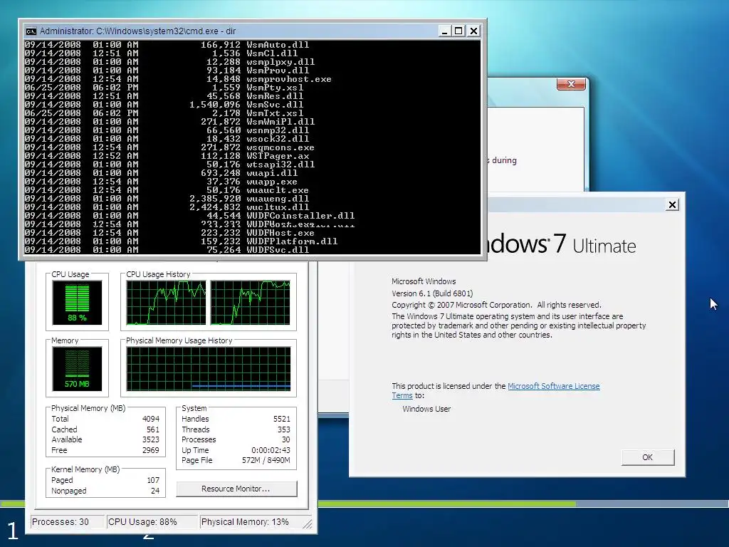Close the red-X dialog behind cmd
The height and width of the screenshot is (547, 729).
click(571, 84)
